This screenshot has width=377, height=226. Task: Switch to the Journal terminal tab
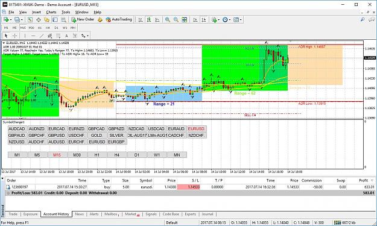click(208, 214)
